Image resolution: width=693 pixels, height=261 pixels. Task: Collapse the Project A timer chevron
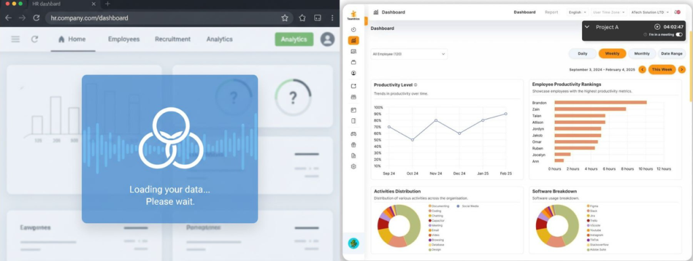click(587, 27)
